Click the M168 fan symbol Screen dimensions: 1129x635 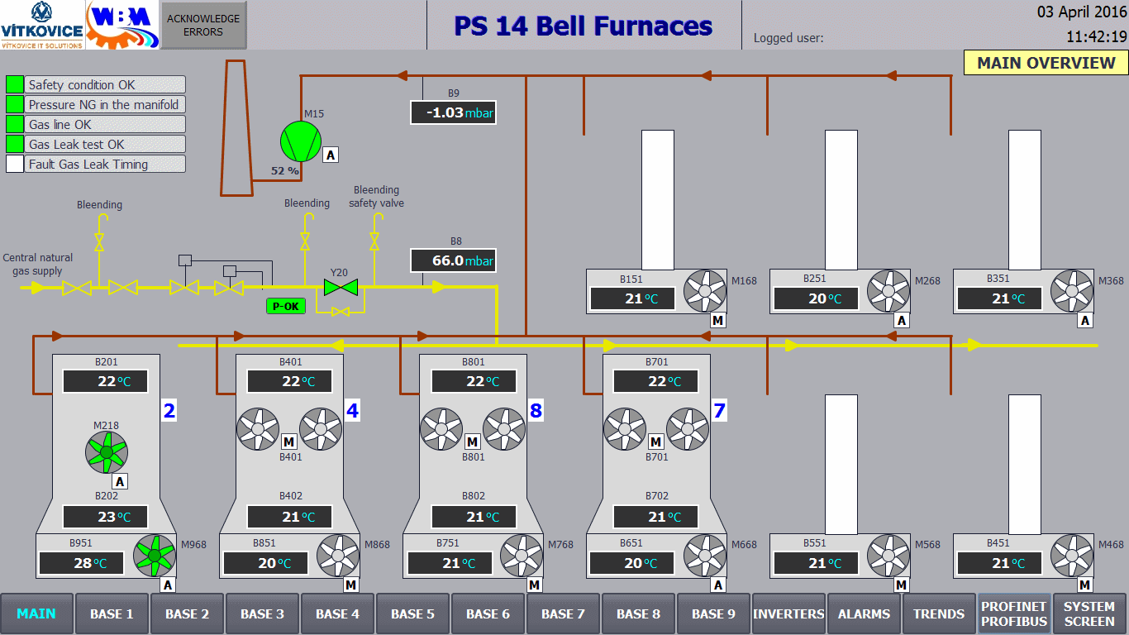click(705, 291)
